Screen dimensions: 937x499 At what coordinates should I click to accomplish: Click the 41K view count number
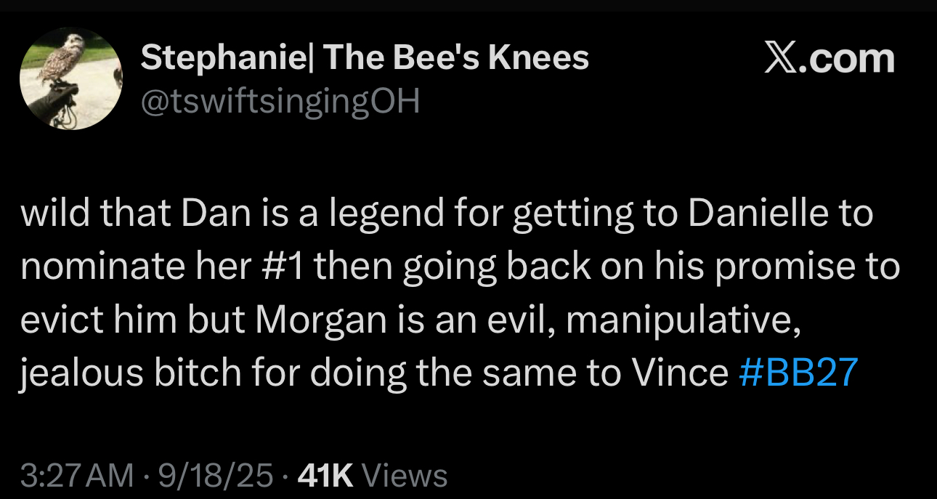point(325,476)
